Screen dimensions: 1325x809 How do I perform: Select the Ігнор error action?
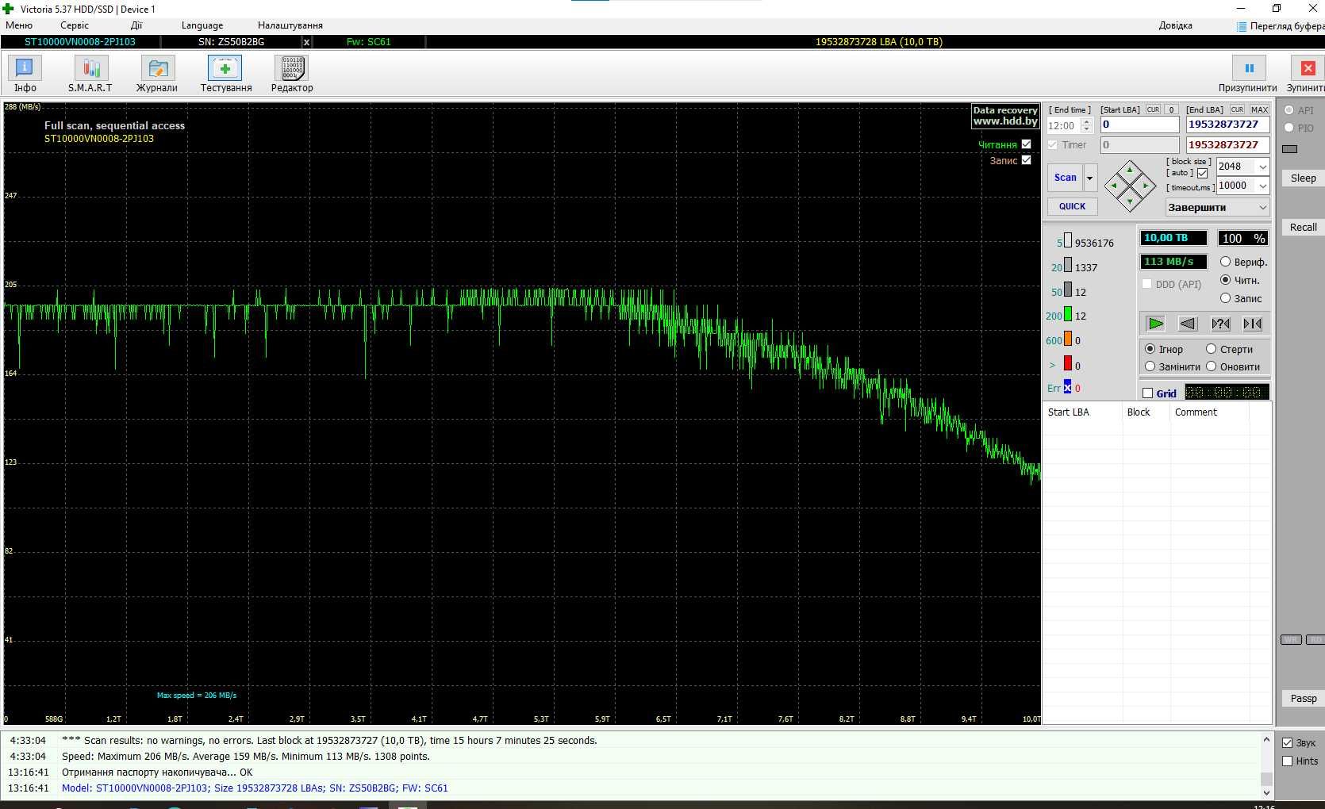(1150, 349)
